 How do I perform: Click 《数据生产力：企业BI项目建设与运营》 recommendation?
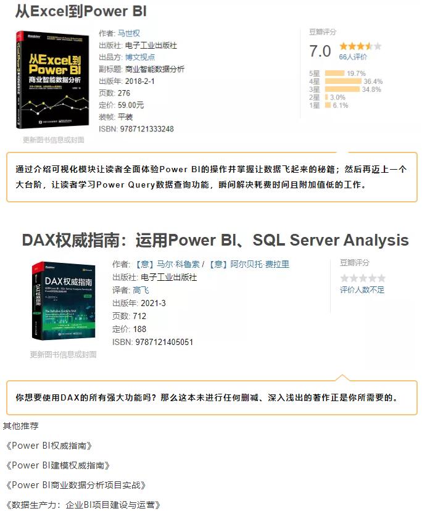coord(83,505)
